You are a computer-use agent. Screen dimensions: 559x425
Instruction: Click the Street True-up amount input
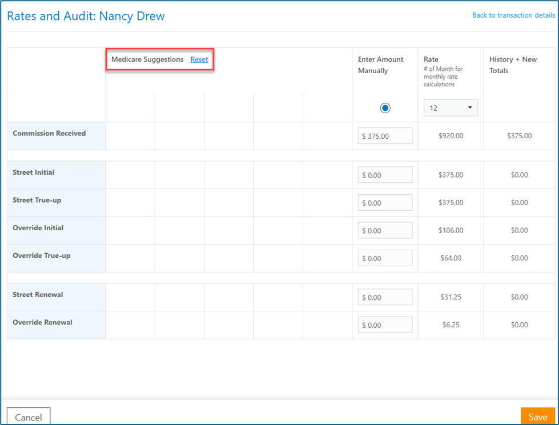385,203
